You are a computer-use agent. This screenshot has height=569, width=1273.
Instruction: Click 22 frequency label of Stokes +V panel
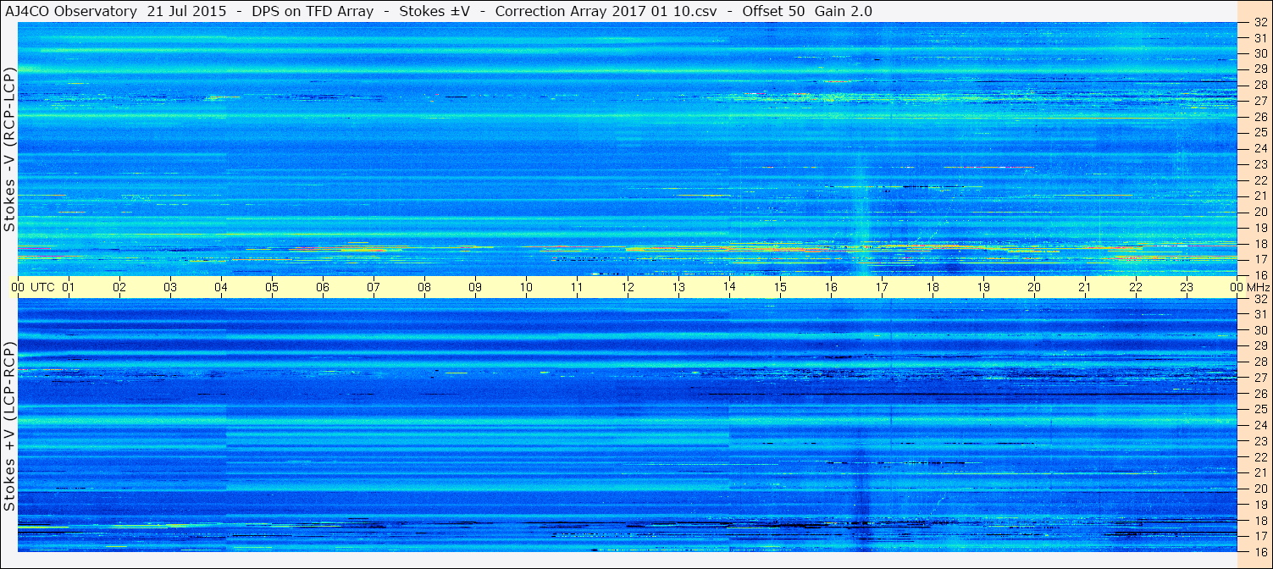[1260, 457]
